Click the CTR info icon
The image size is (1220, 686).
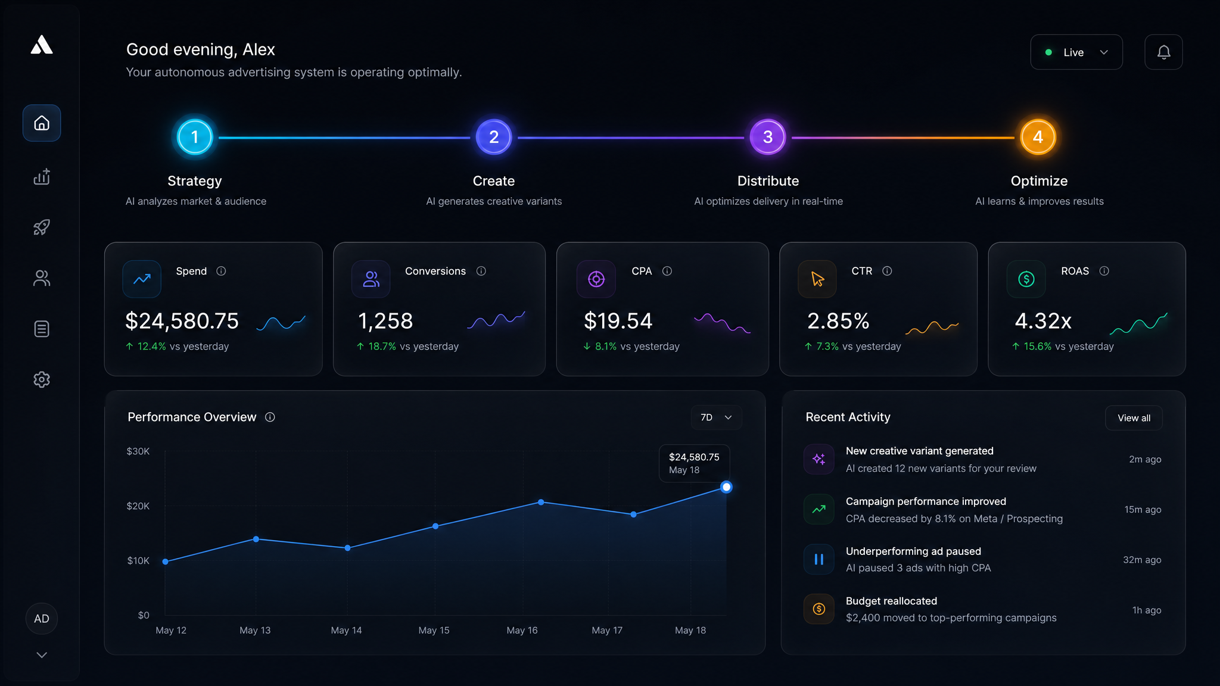[x=887, y=271]
